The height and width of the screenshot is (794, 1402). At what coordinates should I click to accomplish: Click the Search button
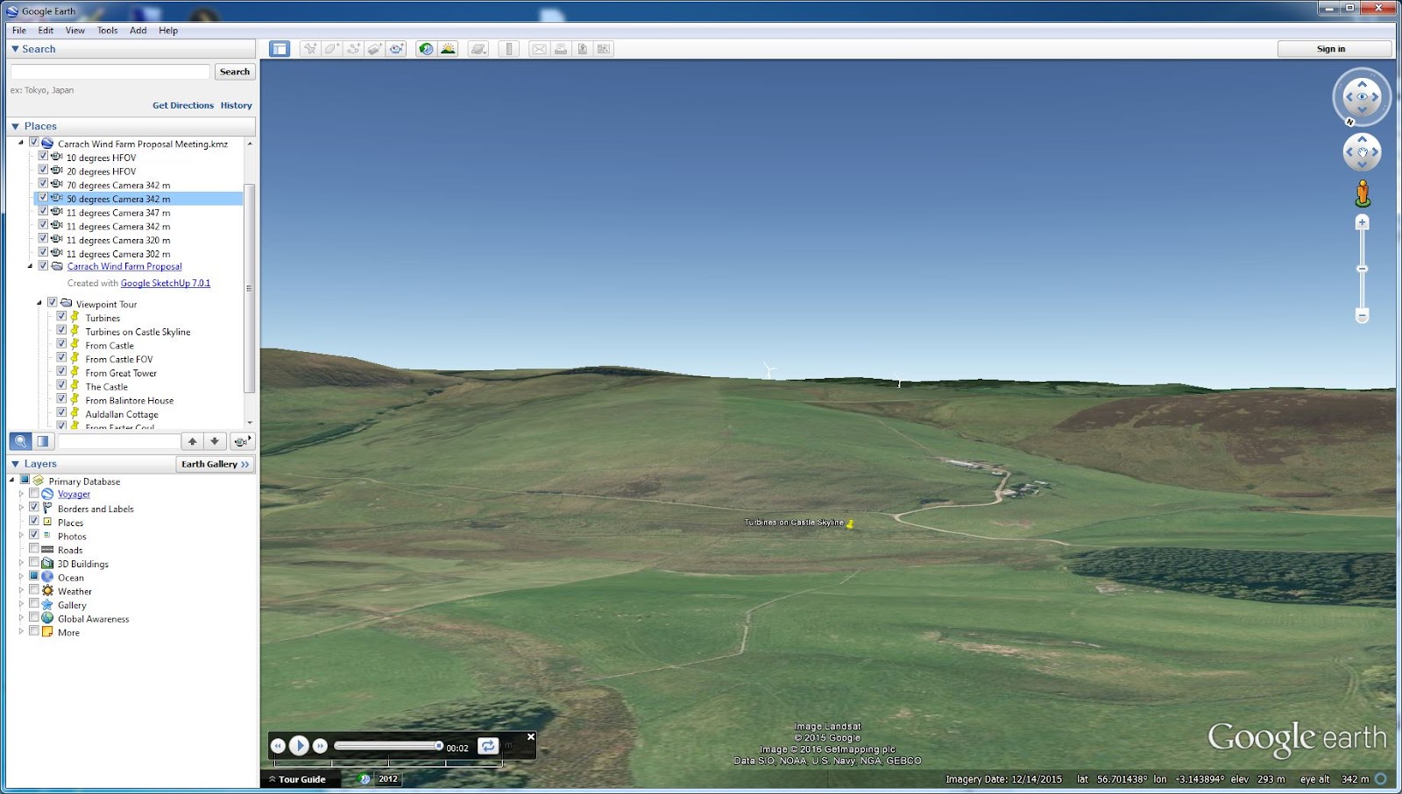click(235, 72)
